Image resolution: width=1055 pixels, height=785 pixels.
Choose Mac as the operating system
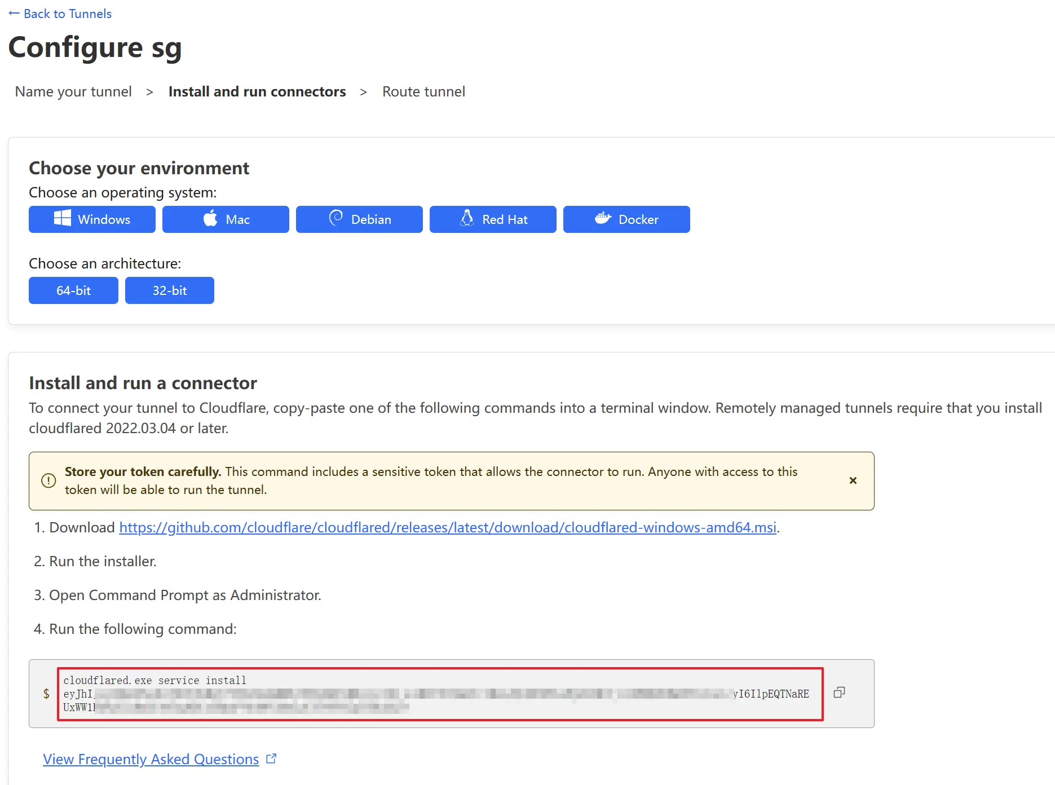(226, 219)
